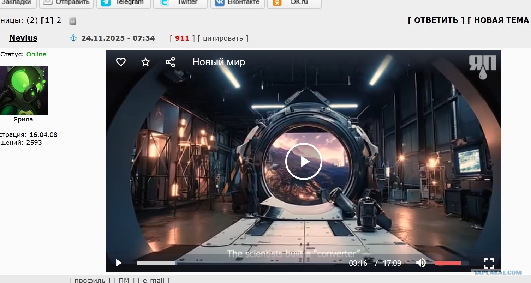Create a НОВАЯ ТЕМА

tap(501, 20)
